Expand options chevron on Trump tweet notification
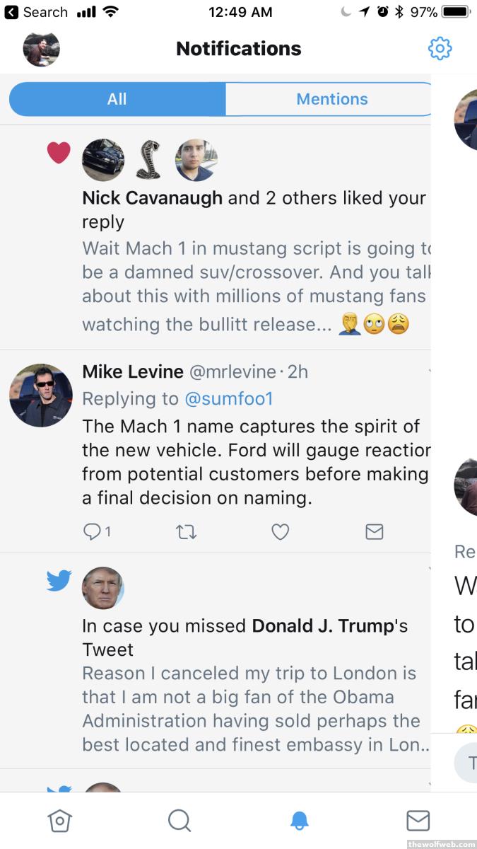 [428, 568]
